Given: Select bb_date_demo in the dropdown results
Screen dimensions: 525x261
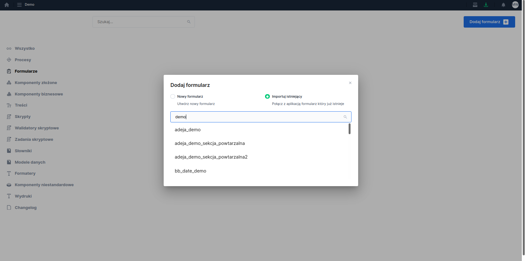Looking at the screenshot, I should pyautogui.click(x=190, y=171).
